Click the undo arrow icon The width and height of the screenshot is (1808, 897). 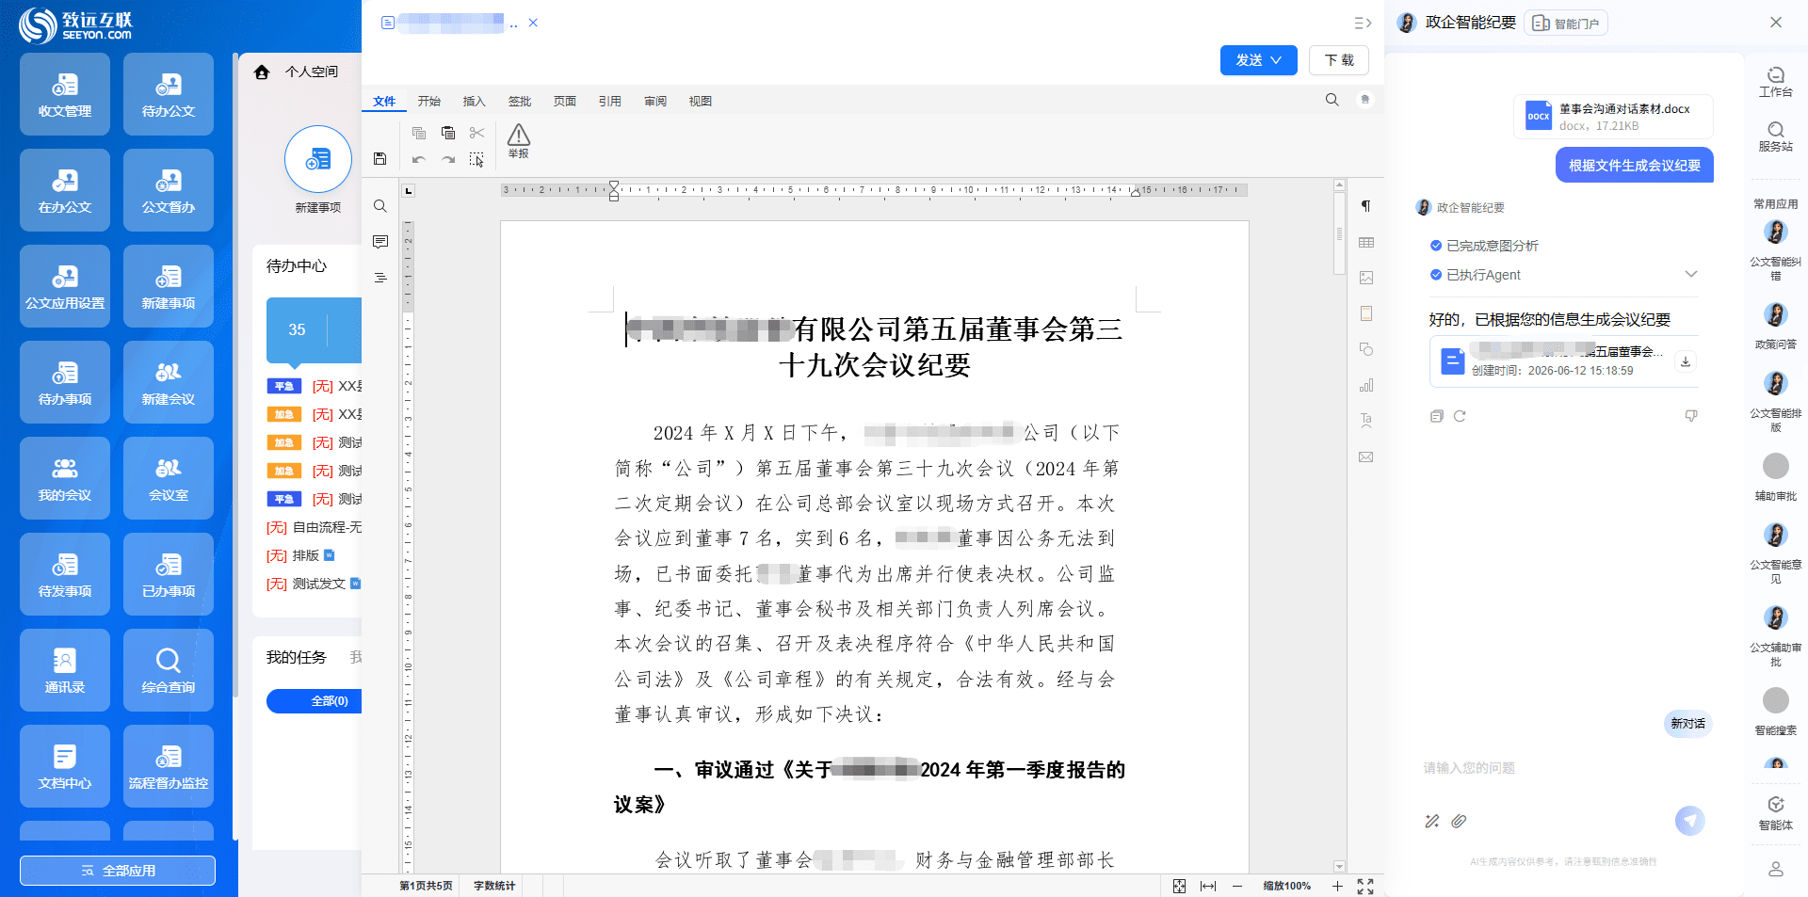(419, 159)
